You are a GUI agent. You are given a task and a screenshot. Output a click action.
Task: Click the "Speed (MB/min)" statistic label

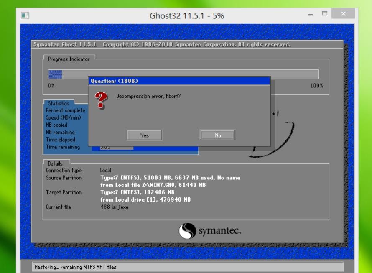(x=63, y=118)
